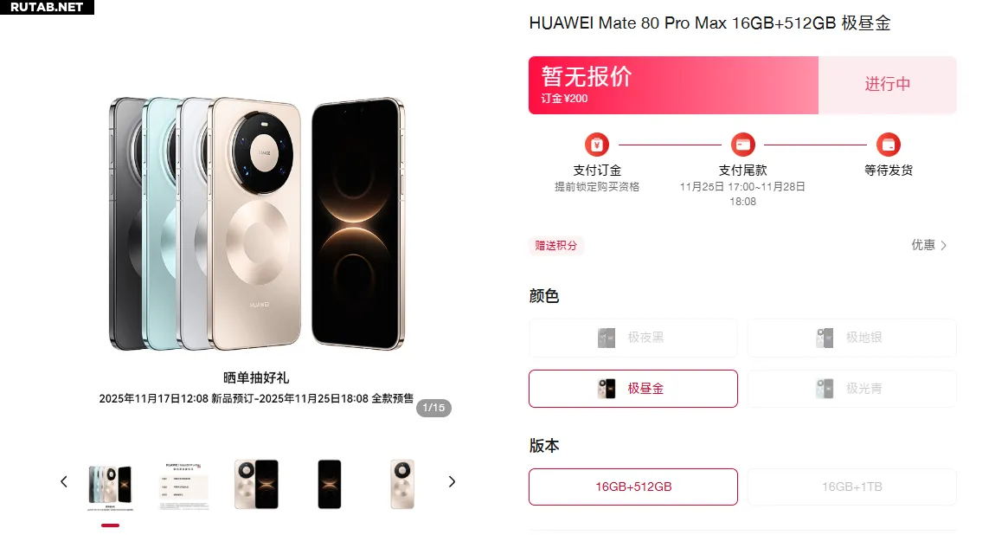Open the 暂无报价 price banner
Image resolution: width=995 pixels, height=535 pixels.
point(673,85)
